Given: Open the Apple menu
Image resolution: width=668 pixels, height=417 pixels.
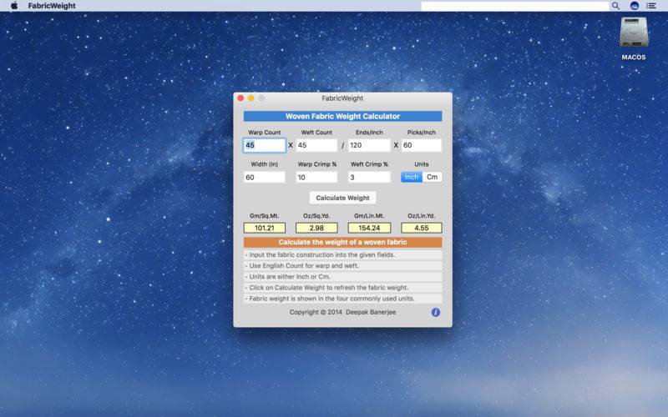Looking at the screenshot, I should point(14,6).
